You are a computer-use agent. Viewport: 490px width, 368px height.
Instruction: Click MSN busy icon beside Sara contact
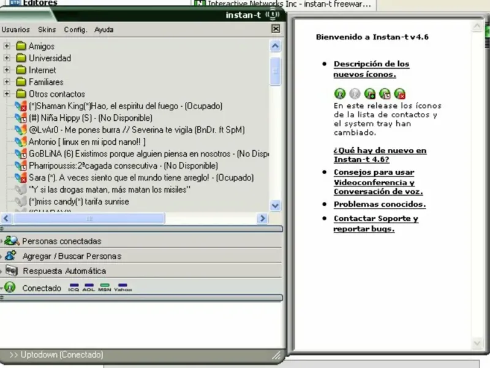coord(21,177)
